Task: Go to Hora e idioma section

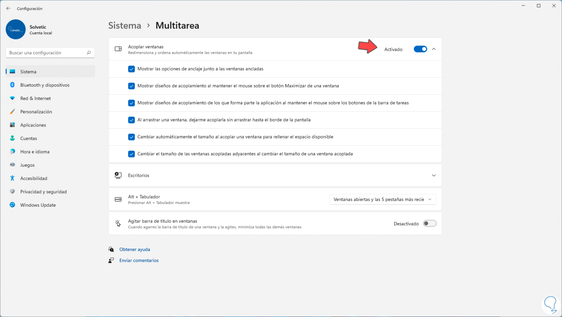Action: click(35, 152)
